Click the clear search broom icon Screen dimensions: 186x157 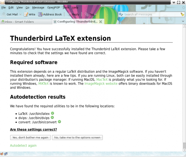point(182,14)
